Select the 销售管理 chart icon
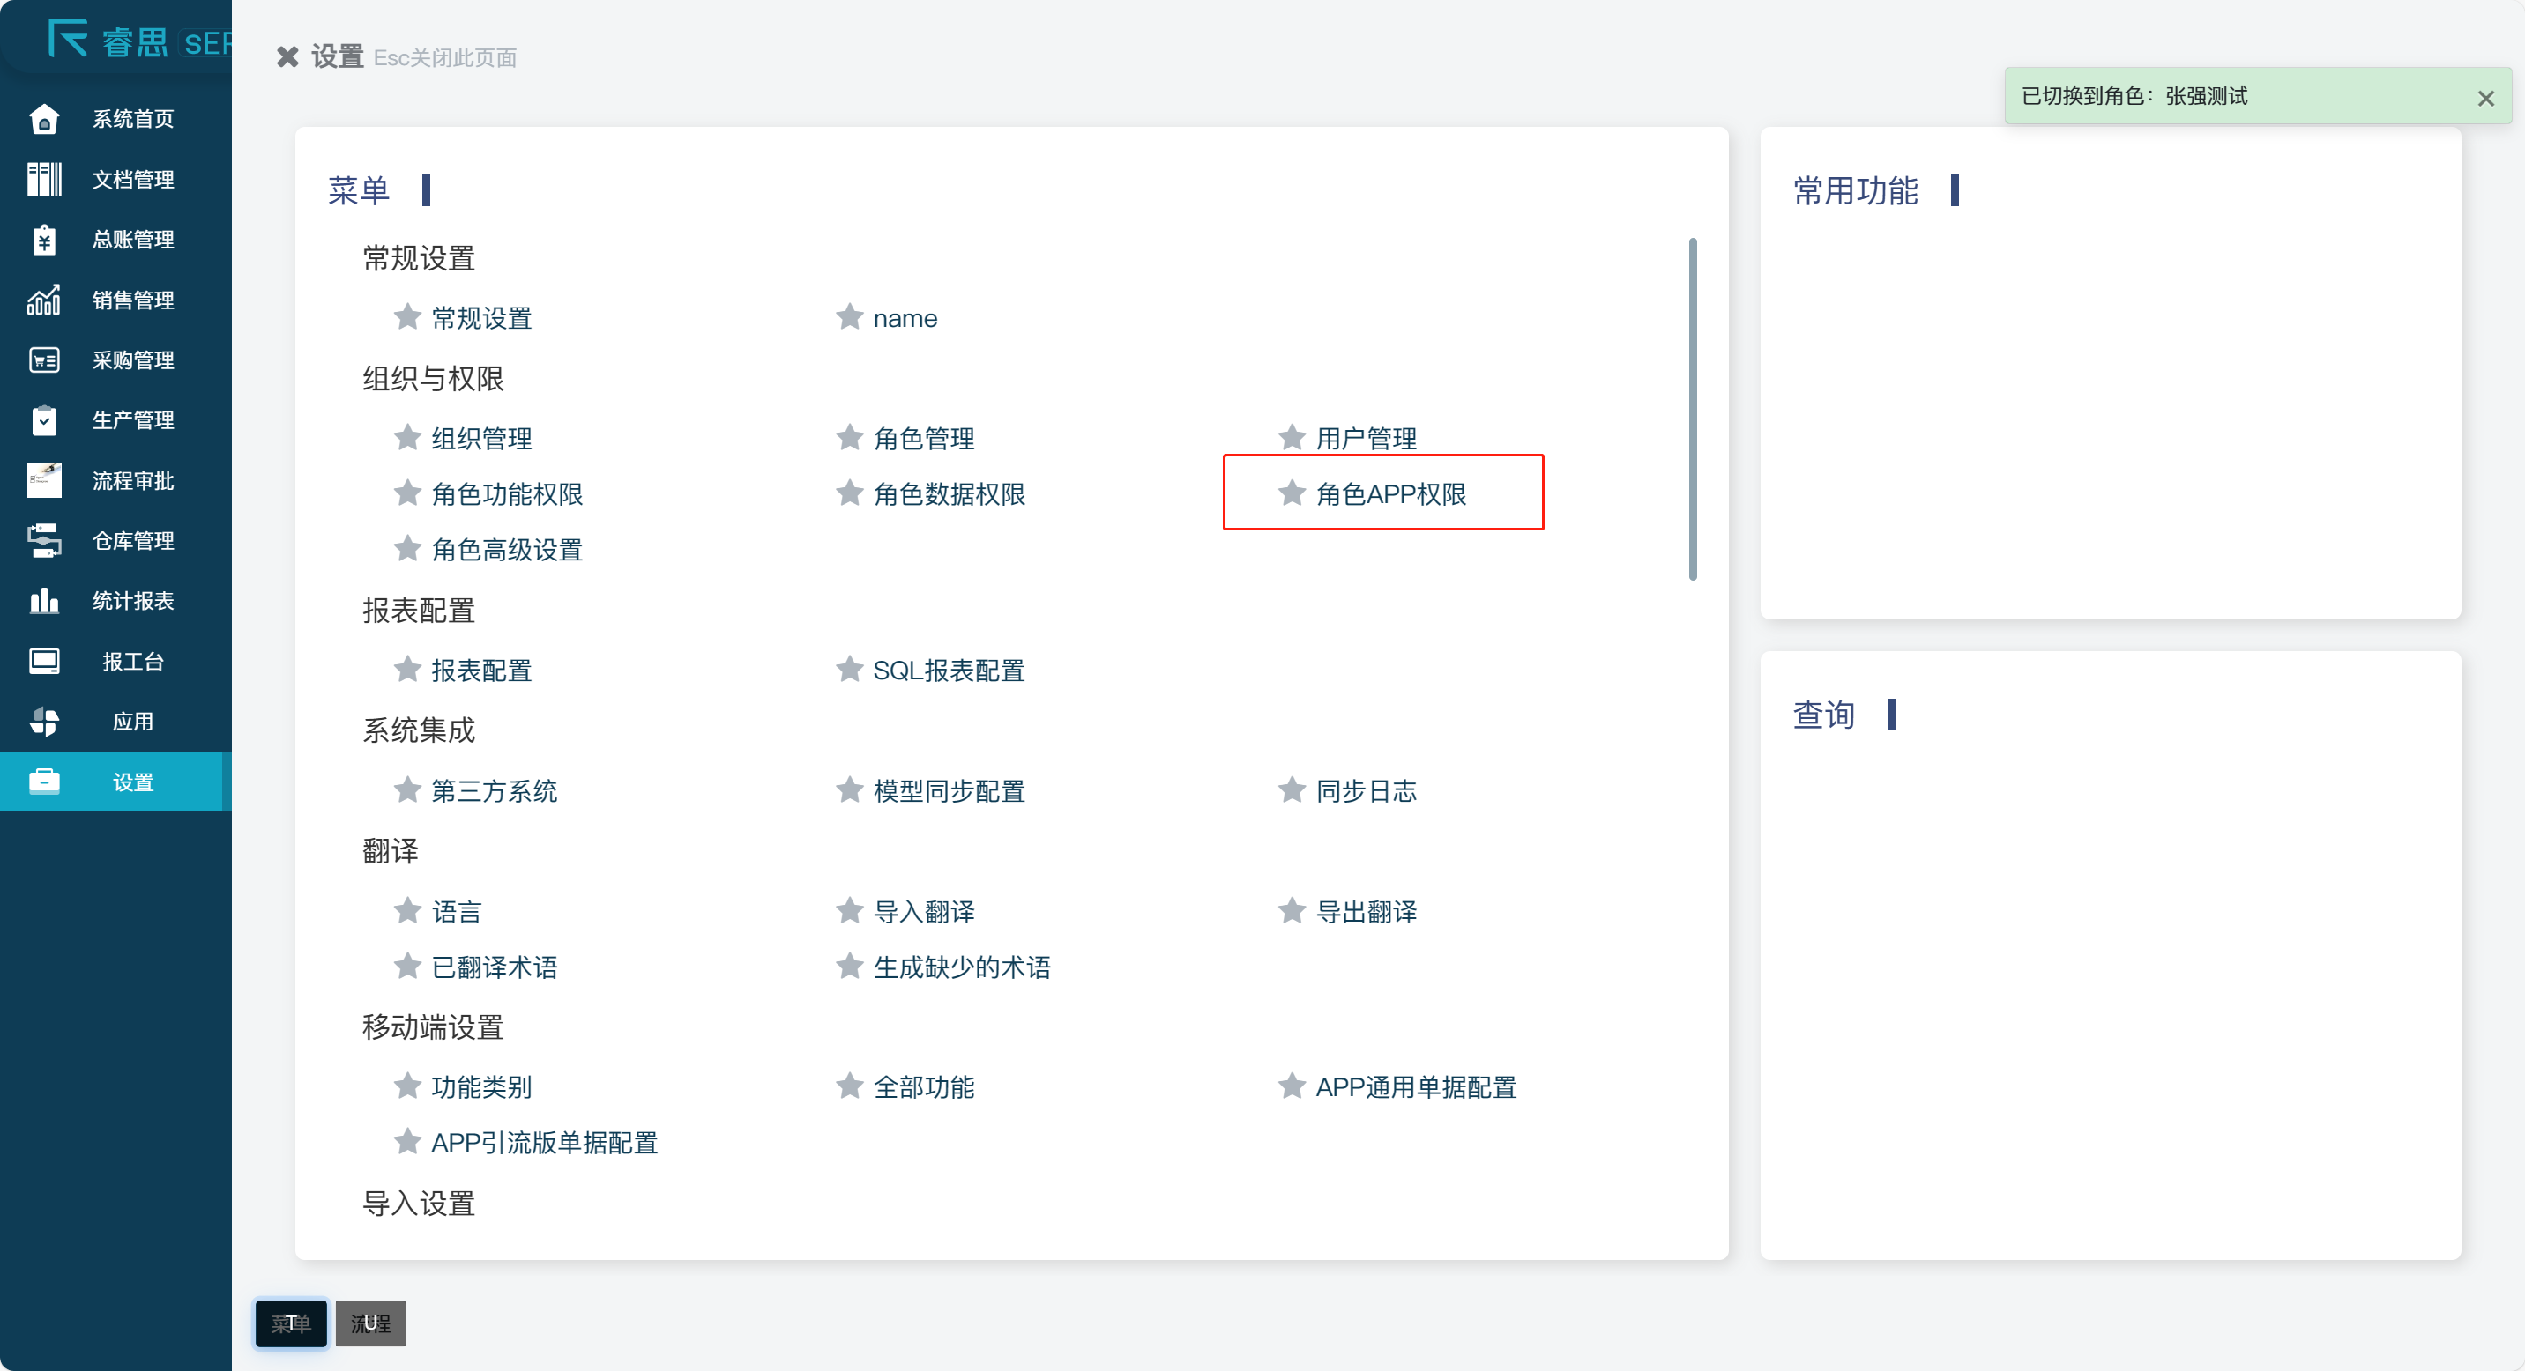This screenshot has height=1371, width=2525. [44, 300]
